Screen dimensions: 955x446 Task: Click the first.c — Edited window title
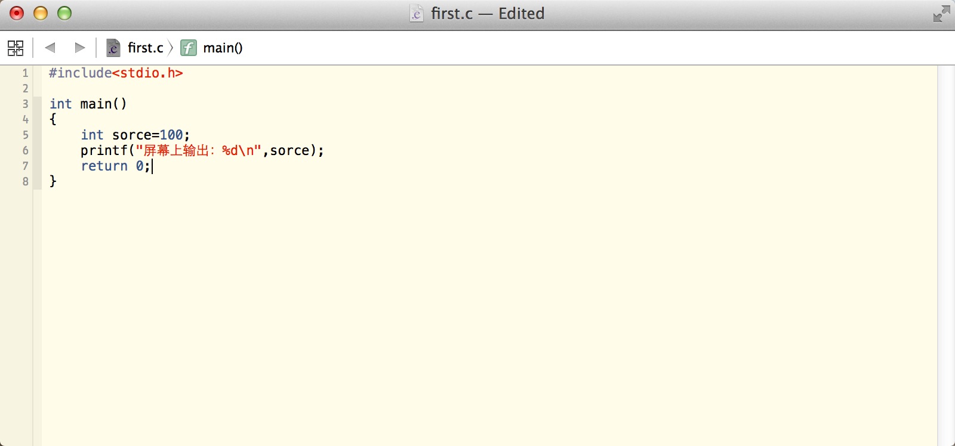(x=488, y=14)
